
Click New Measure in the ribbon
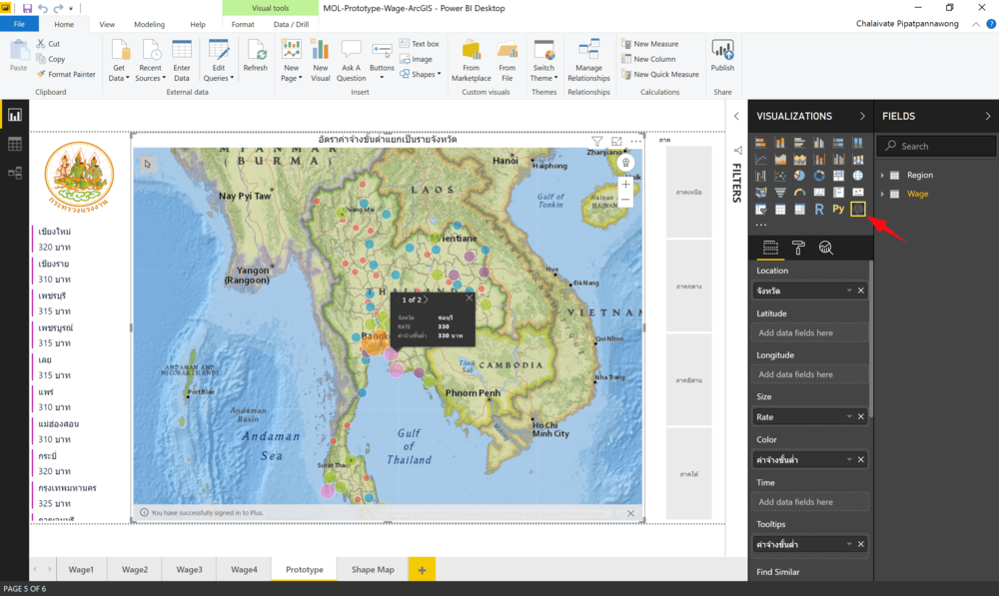[654, 43]
